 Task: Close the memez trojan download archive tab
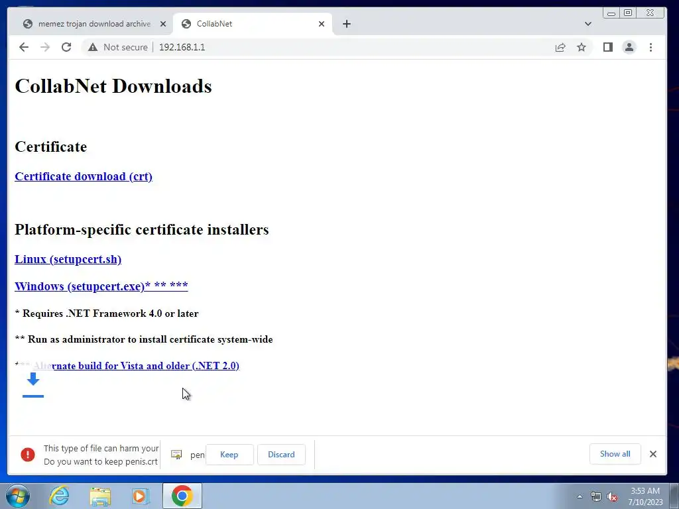[163, 24]
